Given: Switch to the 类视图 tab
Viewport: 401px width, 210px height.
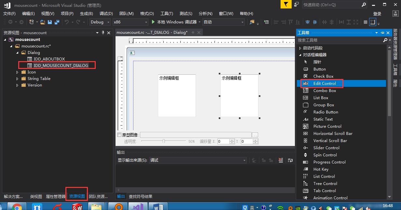Looking at the screenshot, I should click(x=36, y=196).
